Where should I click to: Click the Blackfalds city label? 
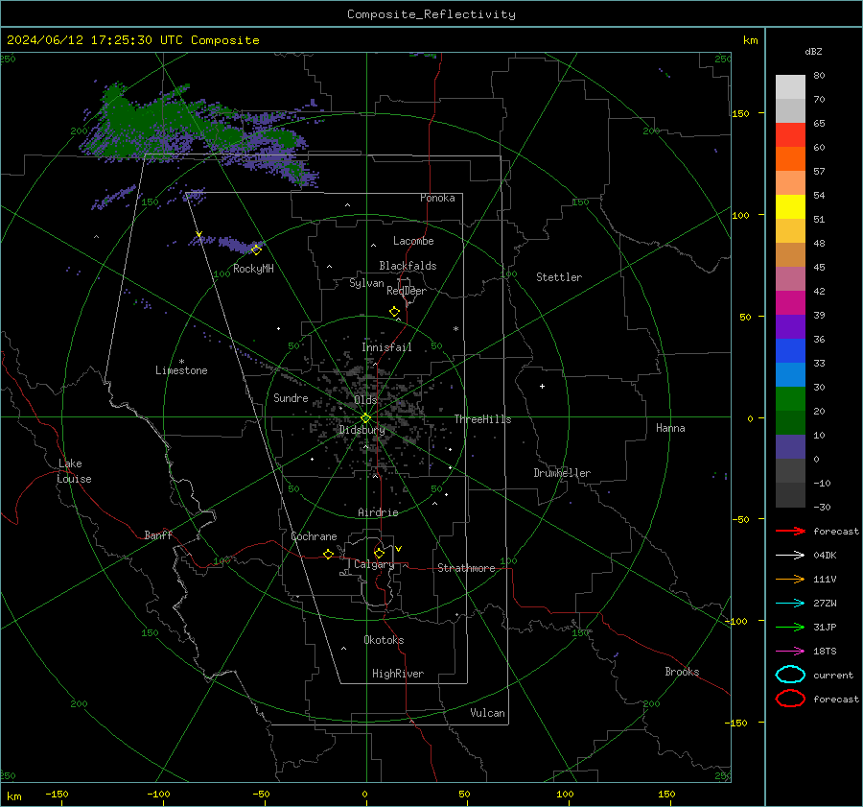(x=408, y=266)
